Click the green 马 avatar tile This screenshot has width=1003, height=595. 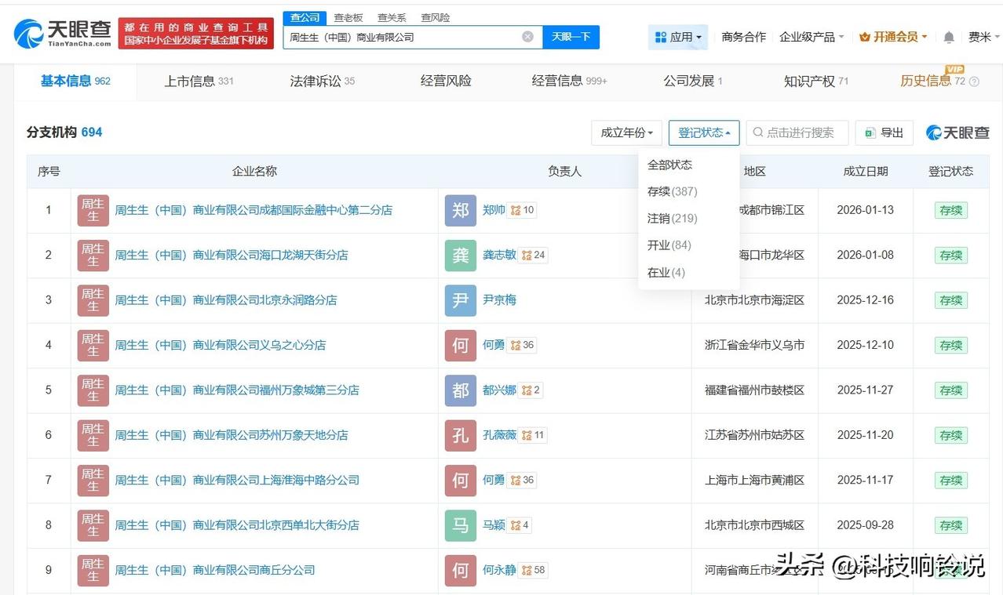pyautogui.click(x=461, y=525)
